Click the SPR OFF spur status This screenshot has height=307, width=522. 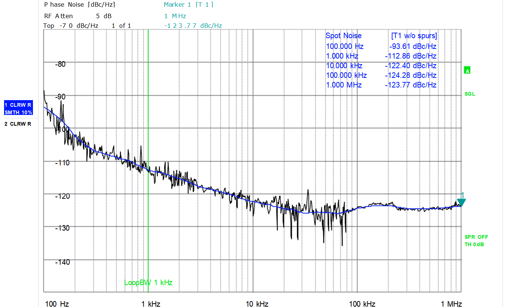476,237
